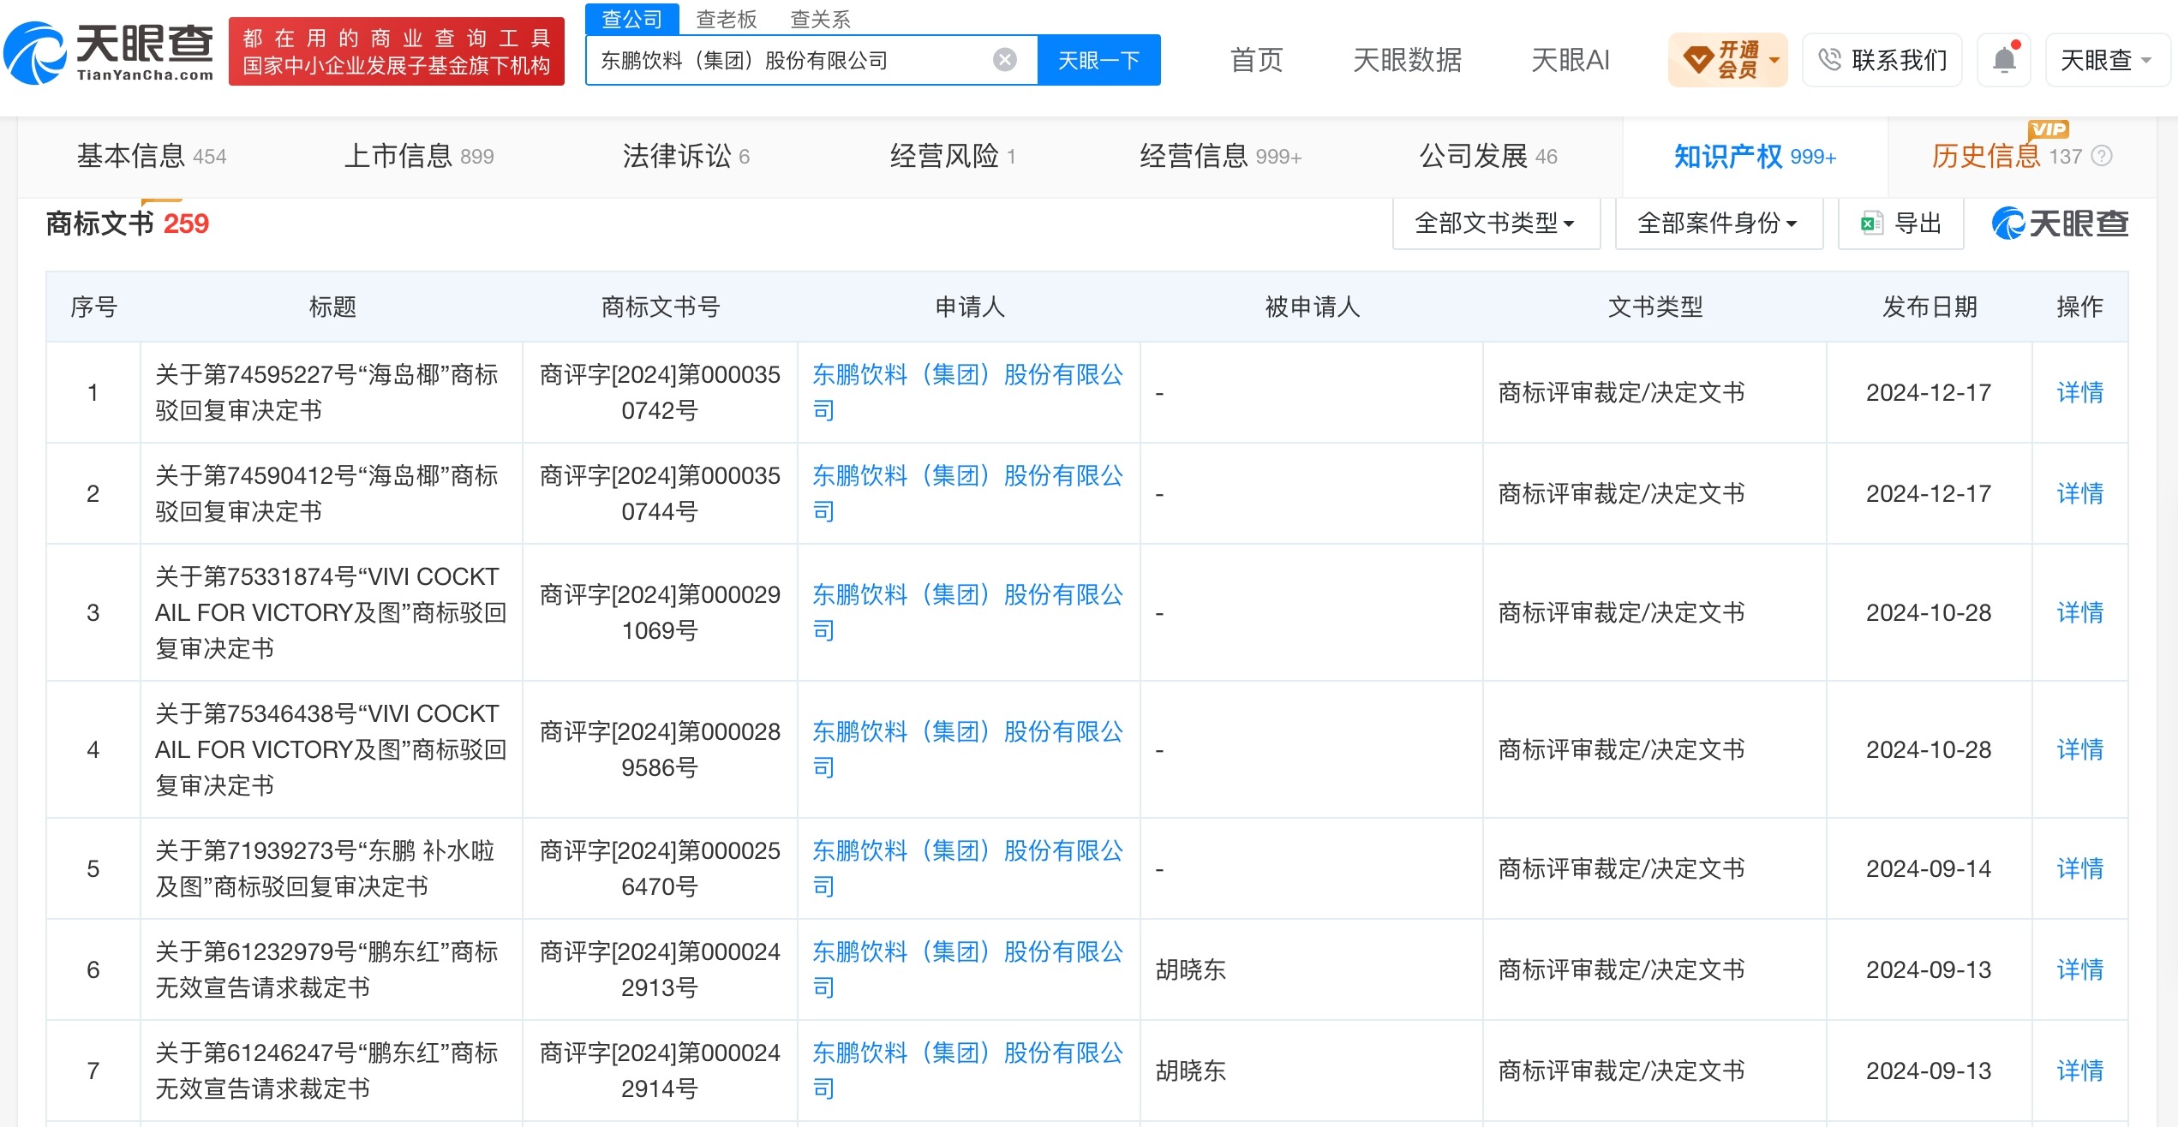The image size is (2178, 1127).
Task: Clear the search box with the X icon
Action: tap(1004, 60)
